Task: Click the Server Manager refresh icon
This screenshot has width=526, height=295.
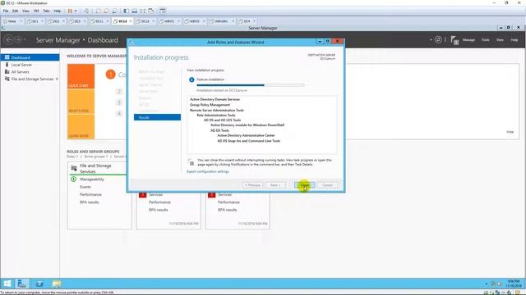Action: tap(438, 40)
